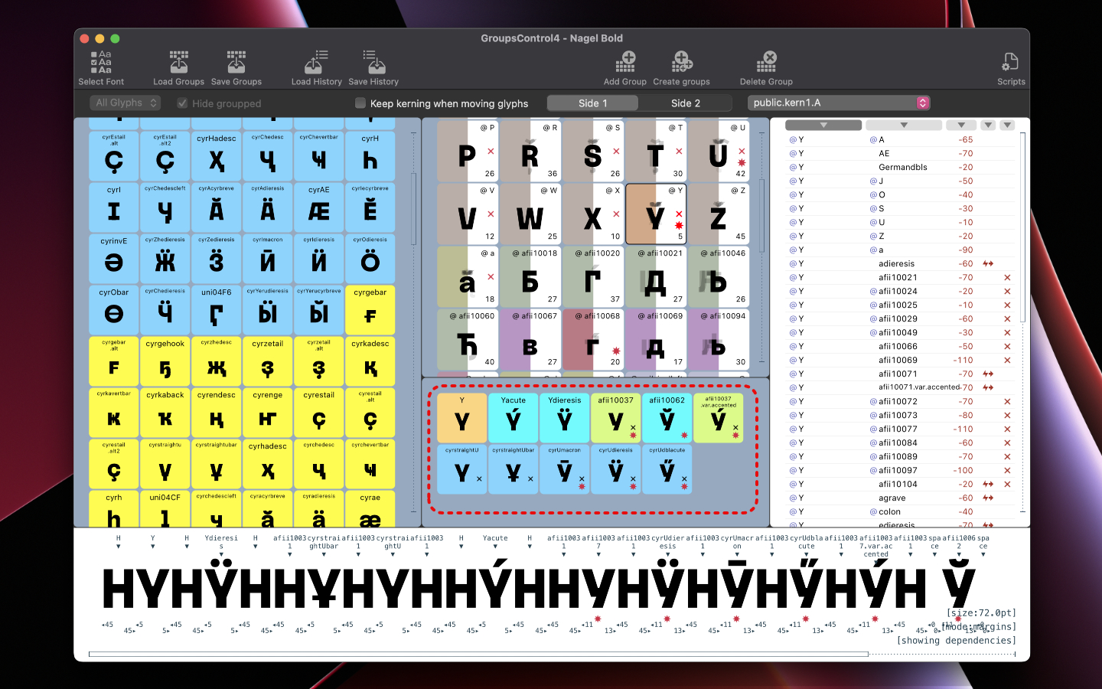Enable Keep kerning when moving glyphs
1102x689 pixels.
pyautogui.click(x=360, y=103)
